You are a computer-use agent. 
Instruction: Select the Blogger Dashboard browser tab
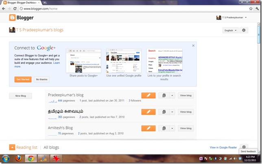(x=22, y=3)
